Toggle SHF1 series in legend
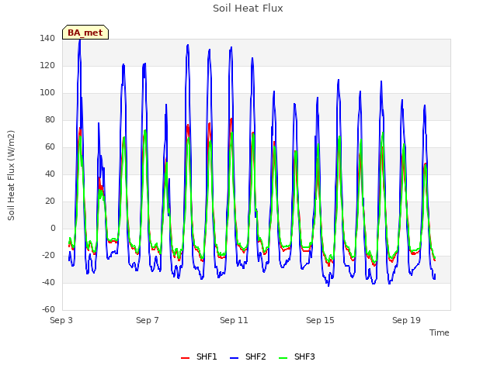 pyautogui.click(x=199, y=356)
